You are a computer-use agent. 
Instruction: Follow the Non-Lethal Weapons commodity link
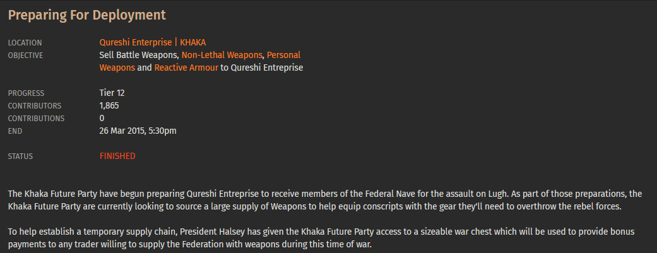(x=222, y=56)
